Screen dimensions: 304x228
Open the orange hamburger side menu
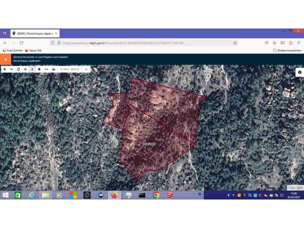(5, 59)
